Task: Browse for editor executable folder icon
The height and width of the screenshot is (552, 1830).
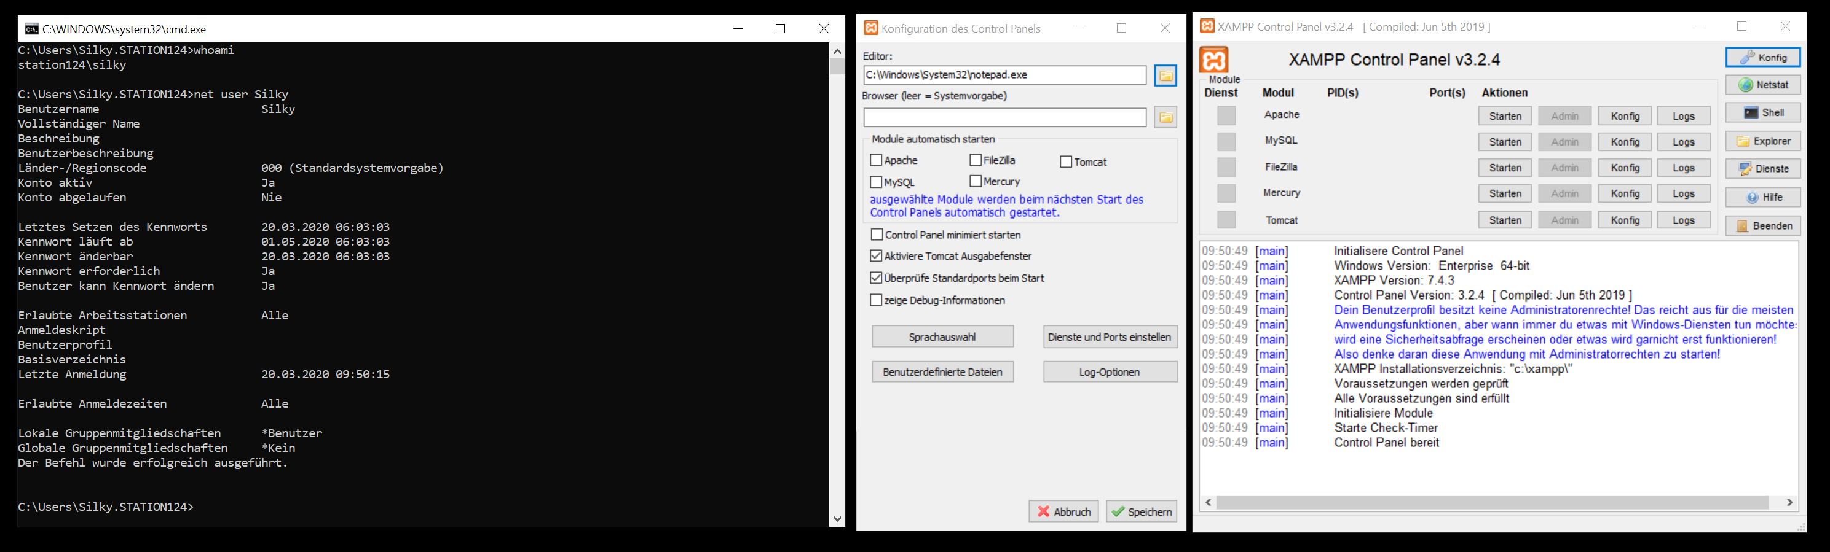Action: pyautogui.click(x=1165, y=75)
